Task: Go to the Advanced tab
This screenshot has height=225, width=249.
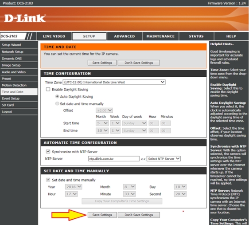Action: click(124, 36)
